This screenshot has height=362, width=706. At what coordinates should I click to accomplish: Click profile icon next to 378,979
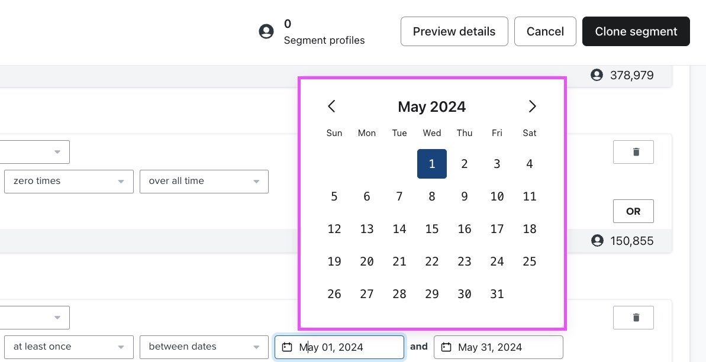click(597, 75)
